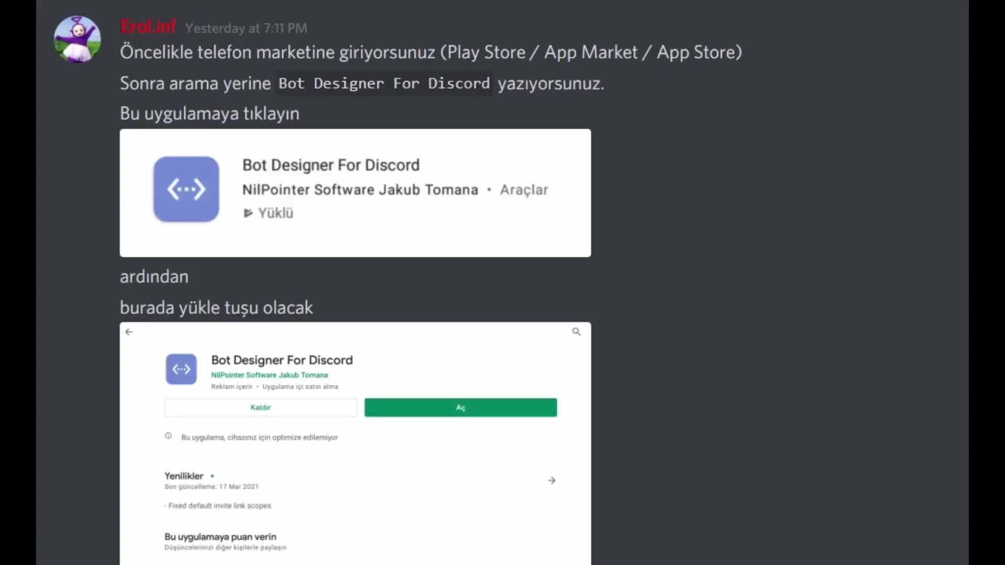Click the green NilPointer Software Jakub Tomana link
This screenshot has width=1005, height=565.
tap(270, 375)
